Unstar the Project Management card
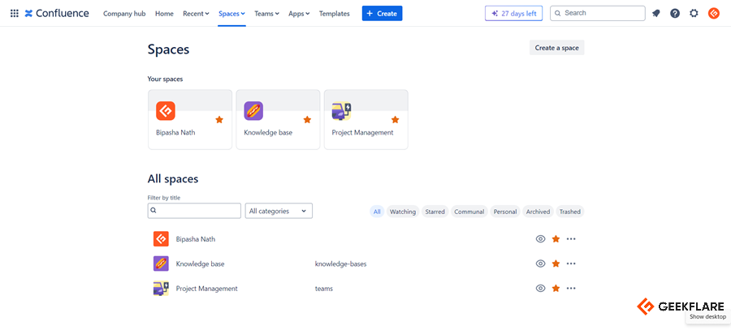Viewport: 731px width, 330px height. point(396,120)
